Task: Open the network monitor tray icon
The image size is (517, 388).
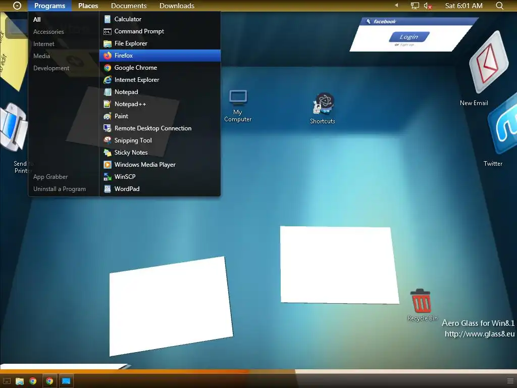Action: coord(415,6)
